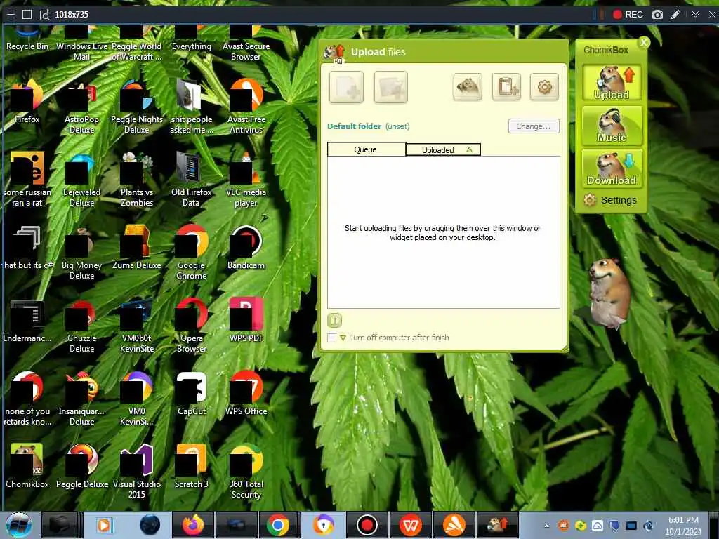Open upload settings gear icon
Viewport: 719px width, 539px height.
[x=544, y=86]
